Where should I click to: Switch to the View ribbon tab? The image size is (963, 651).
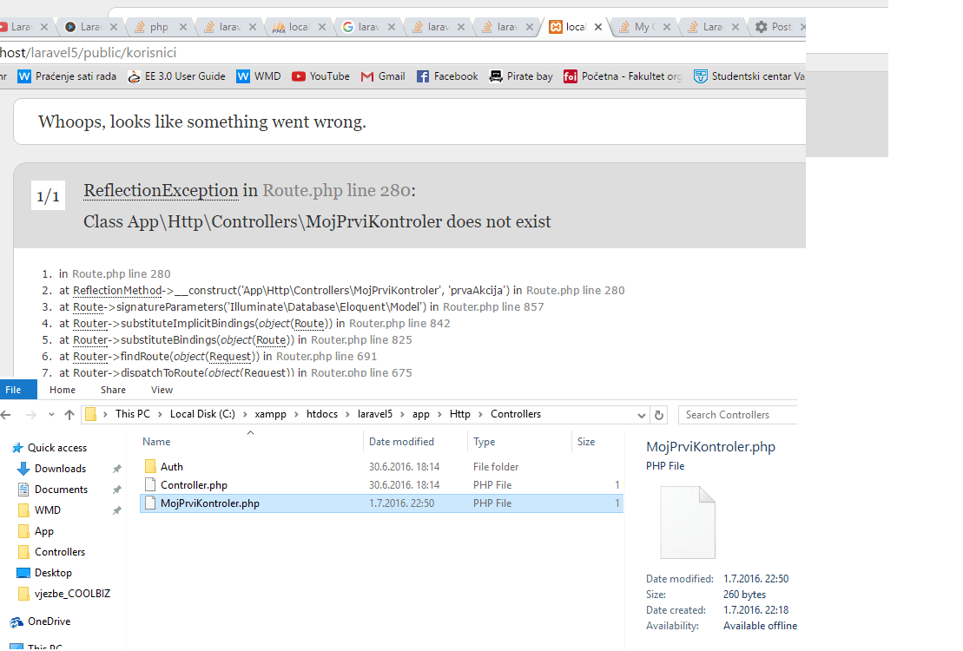click(162, 390)
